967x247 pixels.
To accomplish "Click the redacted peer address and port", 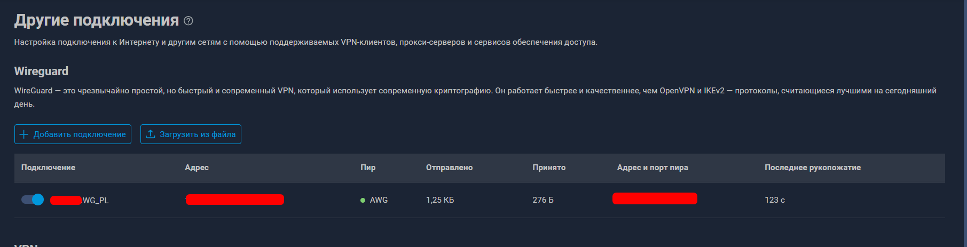I will (655, 199).
